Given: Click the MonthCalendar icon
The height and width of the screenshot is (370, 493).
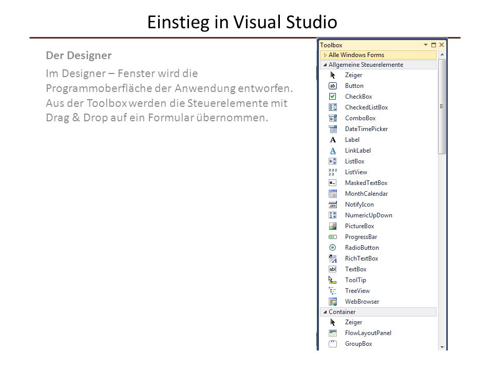Looking at the screenshot, I should pyautogui.click(x=332, y=194).
